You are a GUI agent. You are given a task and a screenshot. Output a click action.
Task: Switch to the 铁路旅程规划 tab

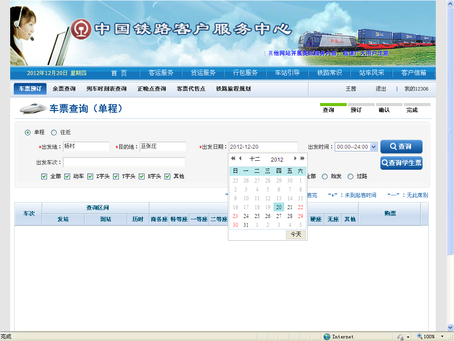point(233,89)
